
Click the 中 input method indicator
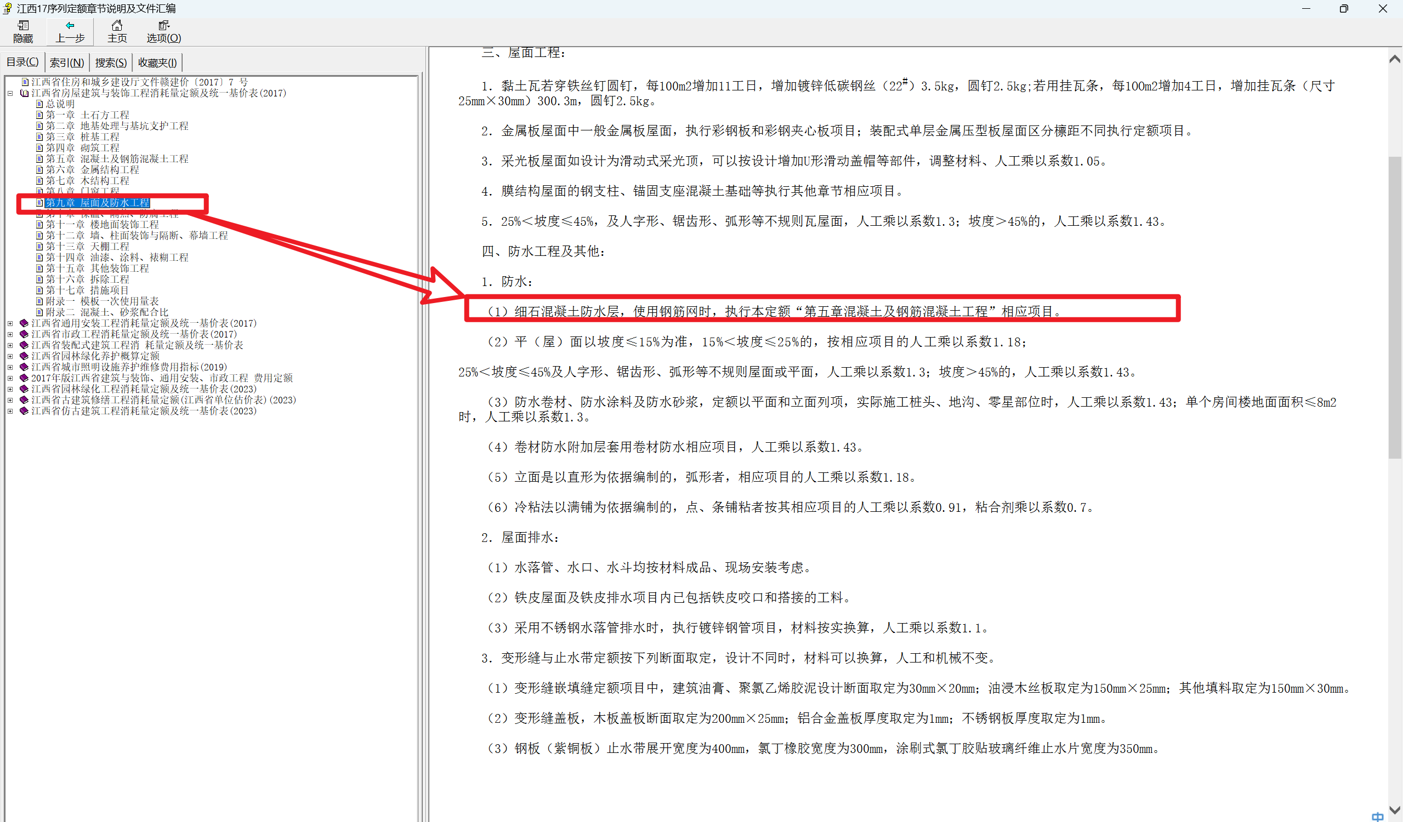point(1377,817)
